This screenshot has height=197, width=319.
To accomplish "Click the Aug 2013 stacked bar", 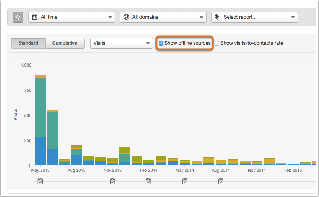I will pos(76,155).
